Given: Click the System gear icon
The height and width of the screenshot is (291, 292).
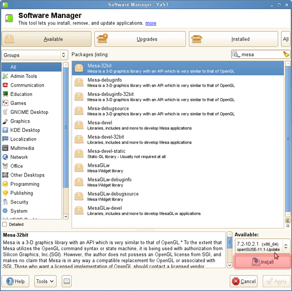Looking at the screenshot, I should point(5,211).
